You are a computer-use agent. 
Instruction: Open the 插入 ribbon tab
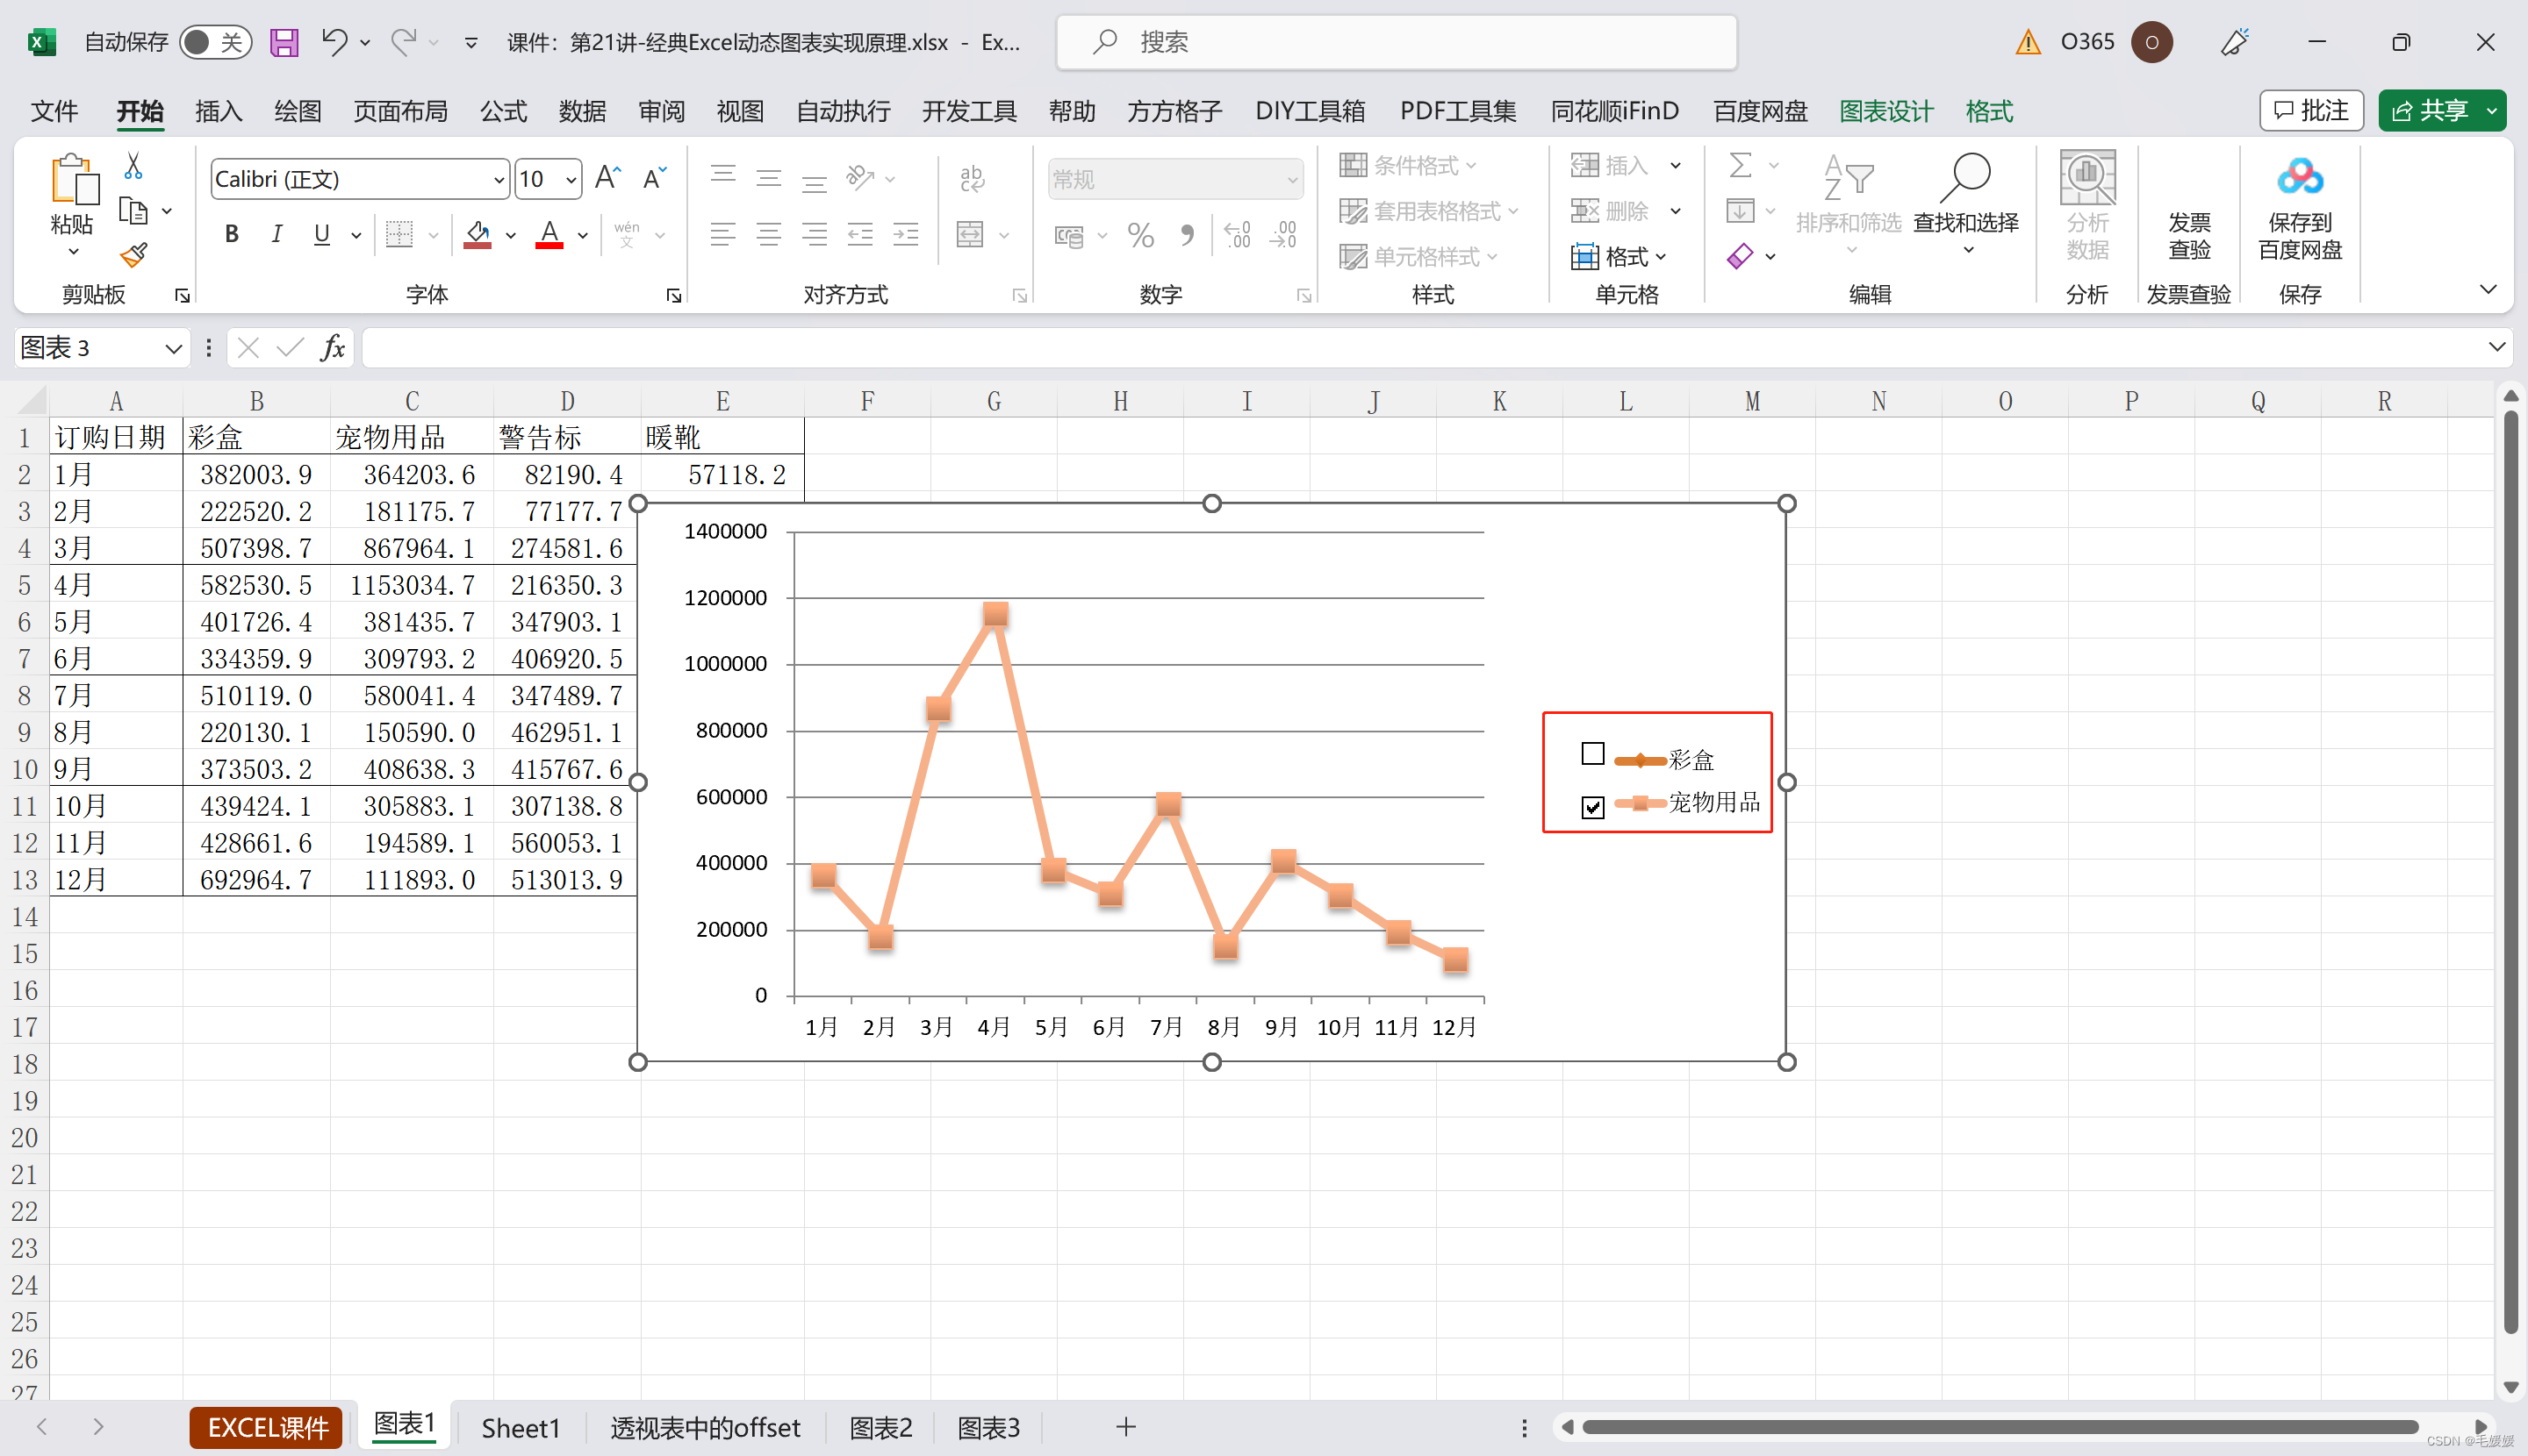coord(219,111)
